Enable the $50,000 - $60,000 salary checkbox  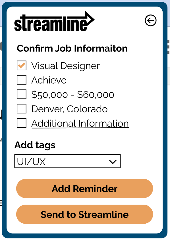[x=22, y=94]
